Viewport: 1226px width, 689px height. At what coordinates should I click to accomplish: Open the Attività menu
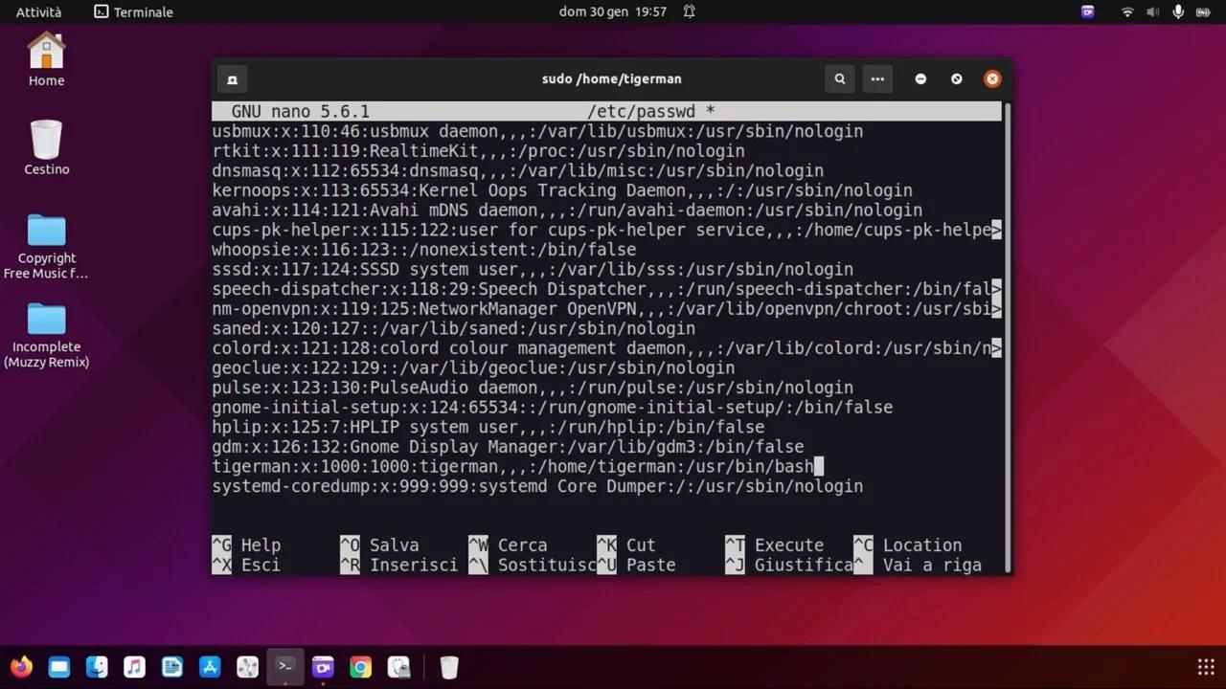click(38, 11)
